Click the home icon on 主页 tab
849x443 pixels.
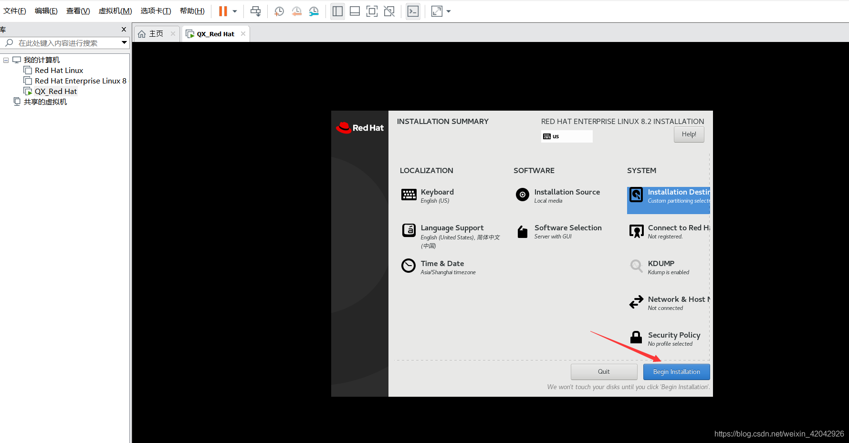coord(142,34)
